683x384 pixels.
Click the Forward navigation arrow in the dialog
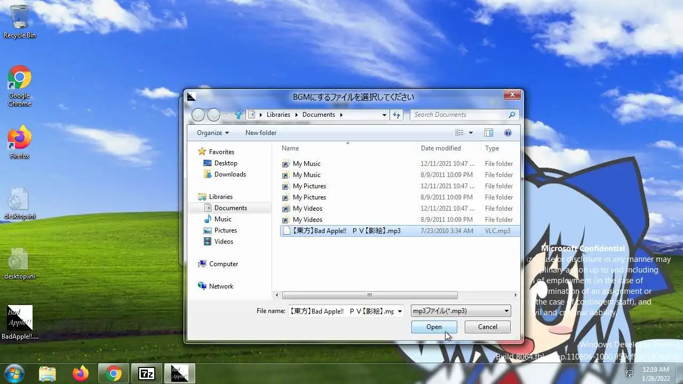[213, 115]
